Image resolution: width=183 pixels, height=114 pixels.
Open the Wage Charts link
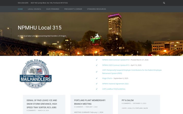click(x=107, y=78)
